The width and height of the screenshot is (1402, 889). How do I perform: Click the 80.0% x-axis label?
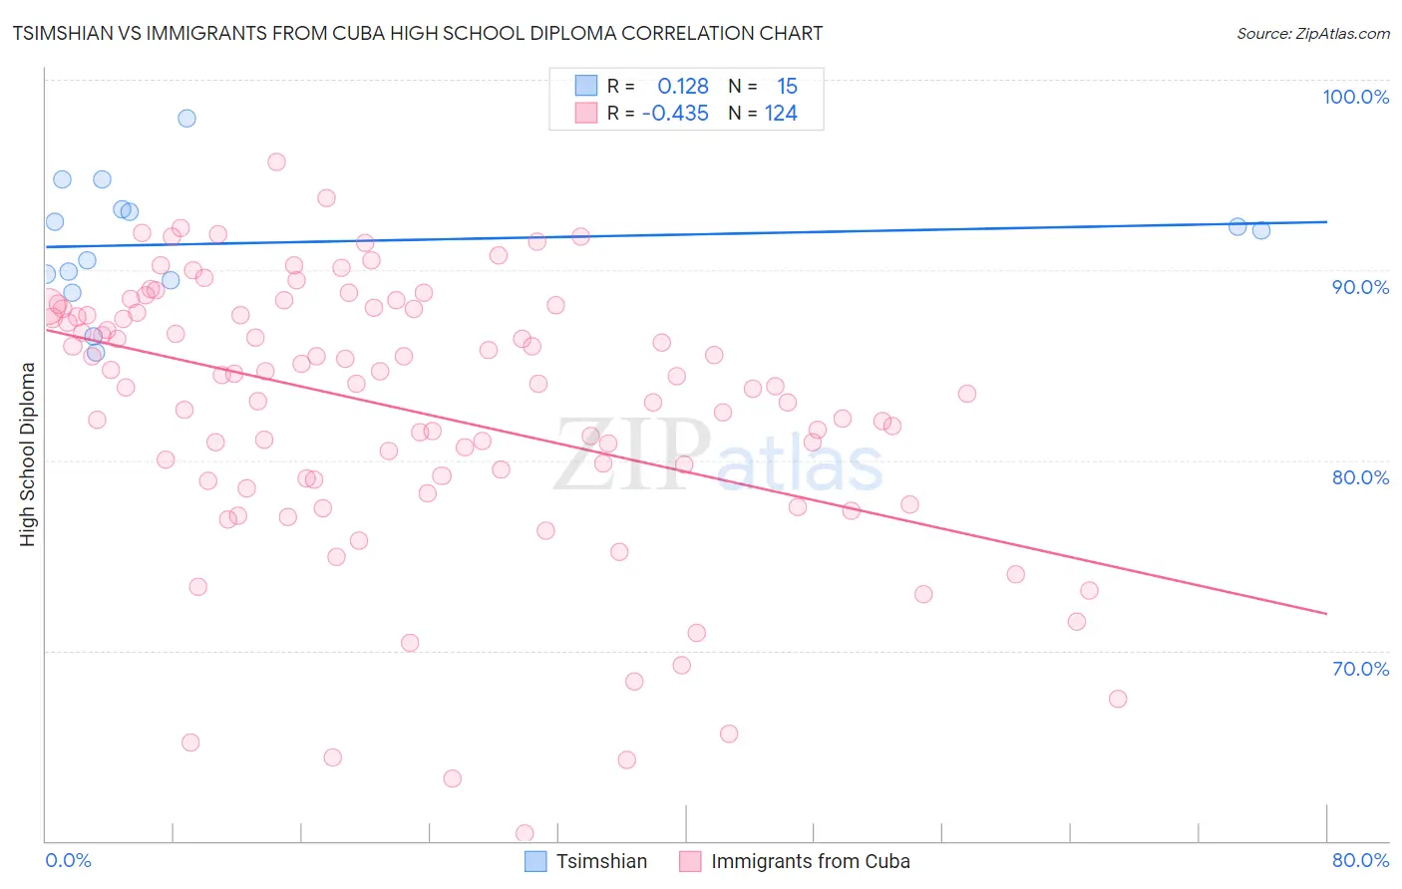coord(1360,860)
